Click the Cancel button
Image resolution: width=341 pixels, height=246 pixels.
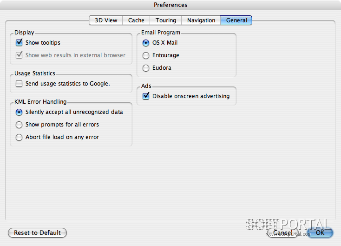point(282,233)
